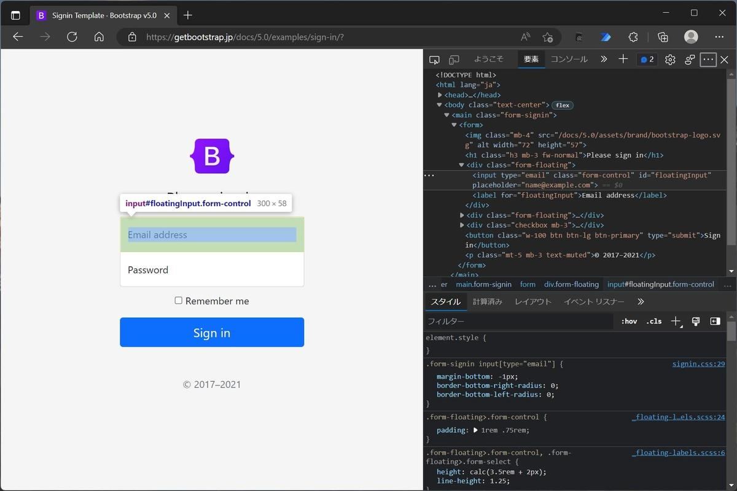
Task: Expand the padding shorthand triangle
Action: (475, 430)
